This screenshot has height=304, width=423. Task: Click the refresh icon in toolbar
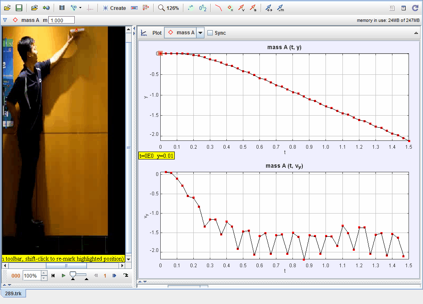[415, 8]
